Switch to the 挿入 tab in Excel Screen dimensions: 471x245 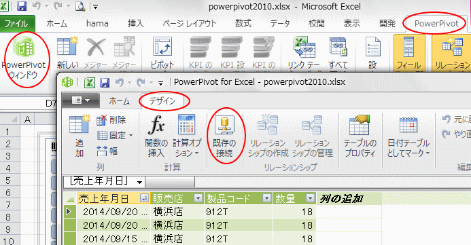point(135,24)
